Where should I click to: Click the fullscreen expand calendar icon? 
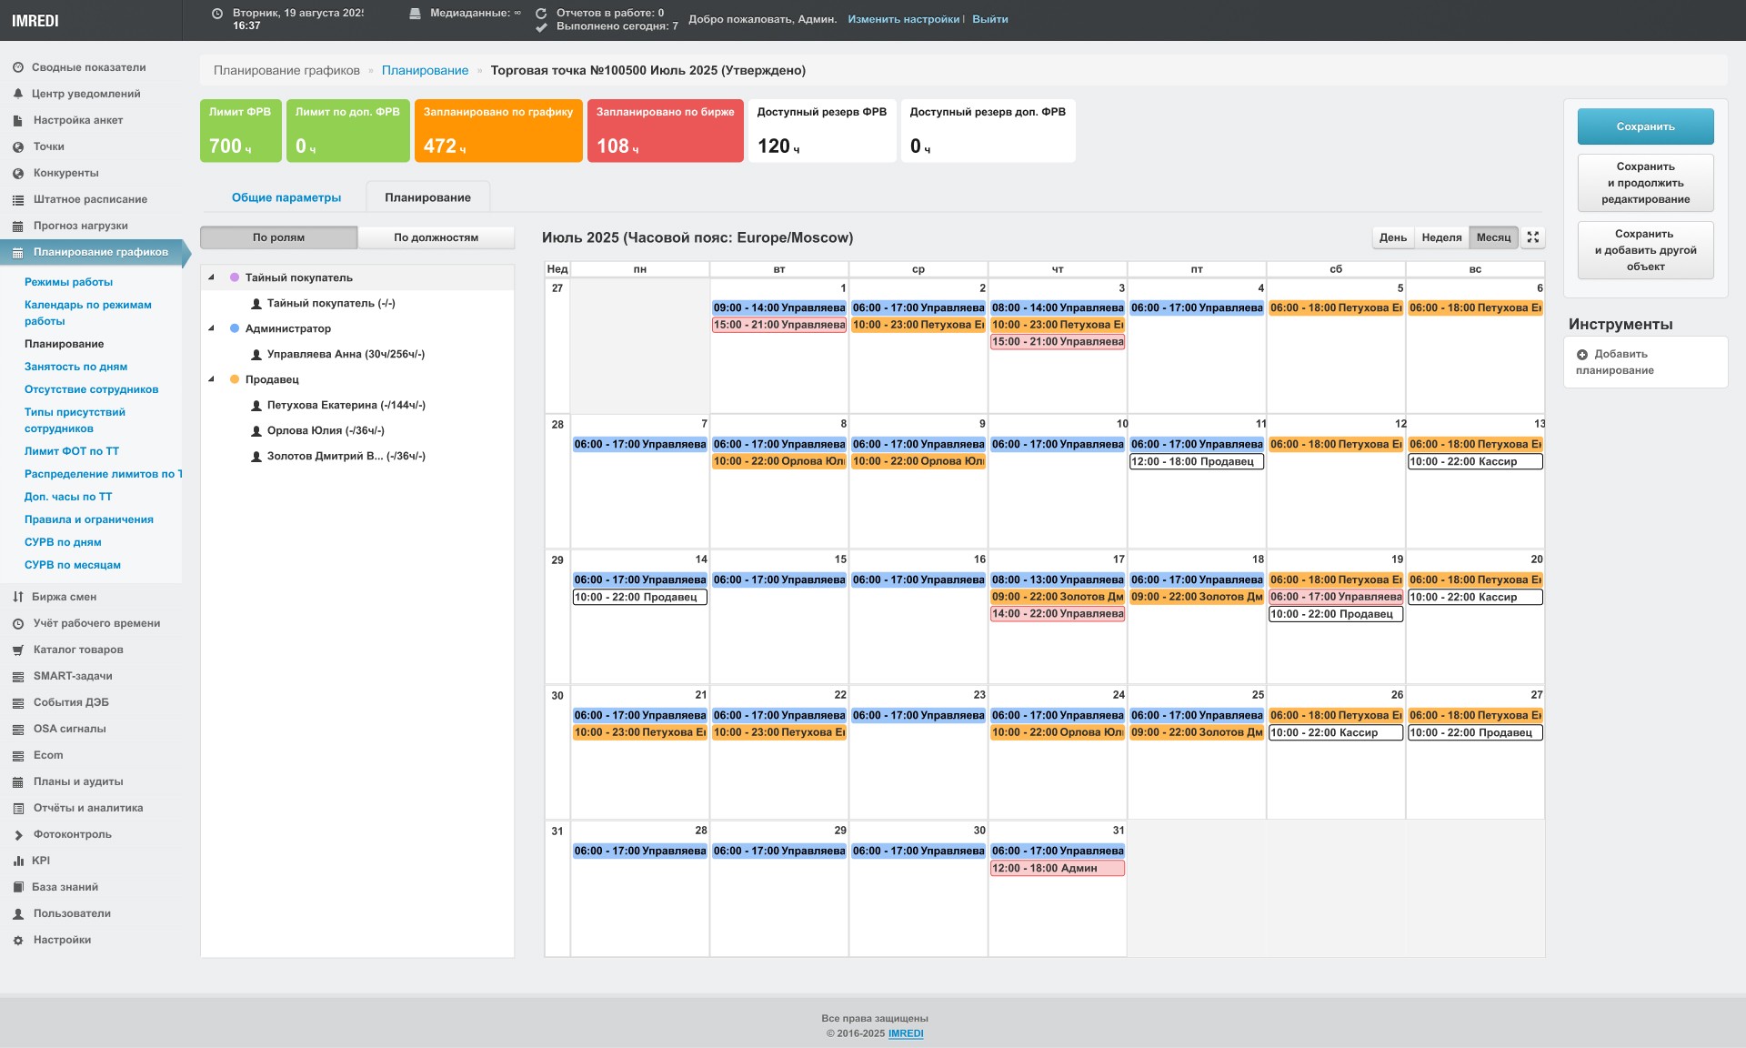(1533, 237)
